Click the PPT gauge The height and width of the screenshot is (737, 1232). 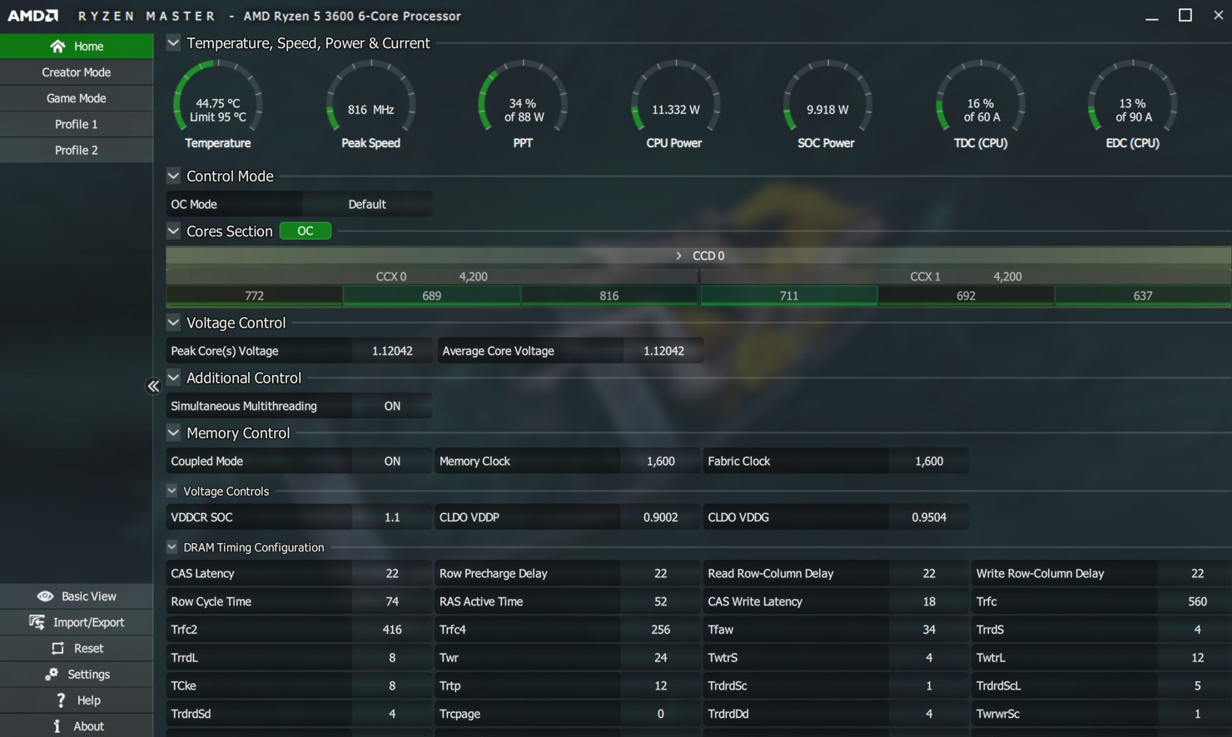point(523,106)
